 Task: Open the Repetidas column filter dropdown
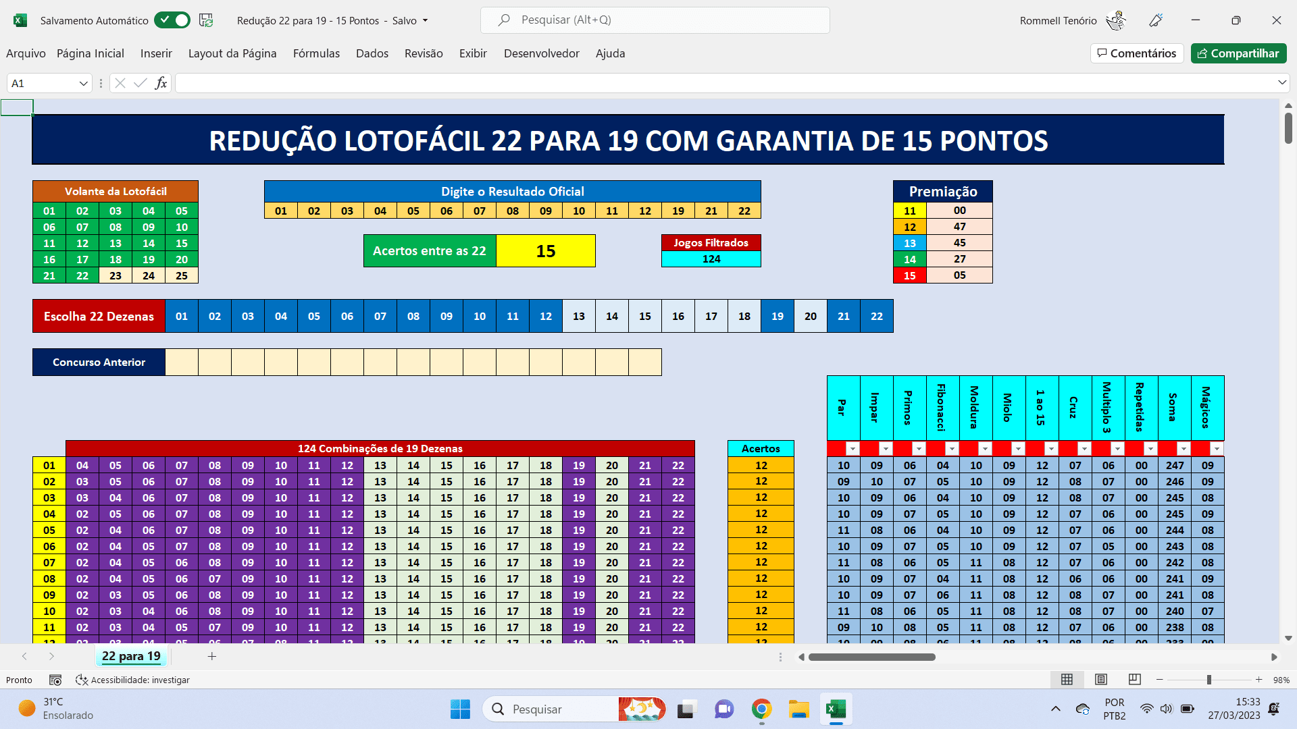(x=1150, y=449)
